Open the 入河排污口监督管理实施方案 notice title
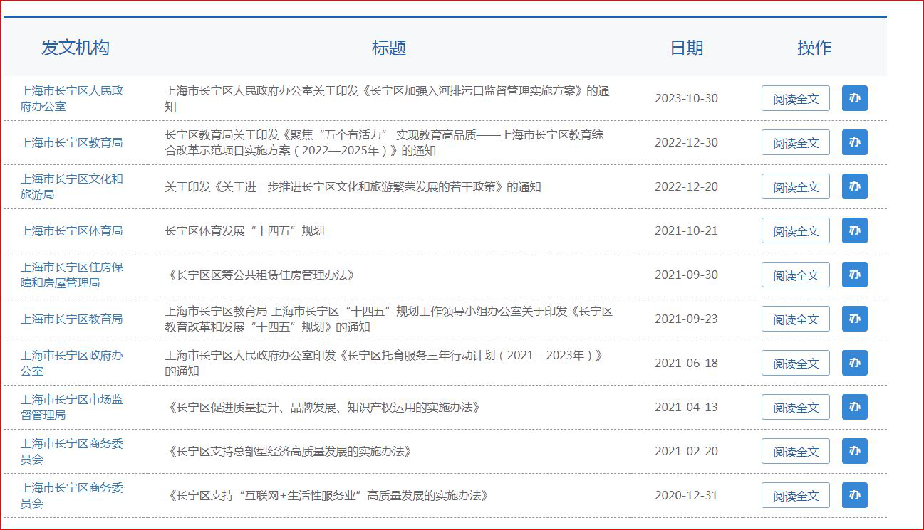Viewport: 924px width, 530px height. [388, 99]
